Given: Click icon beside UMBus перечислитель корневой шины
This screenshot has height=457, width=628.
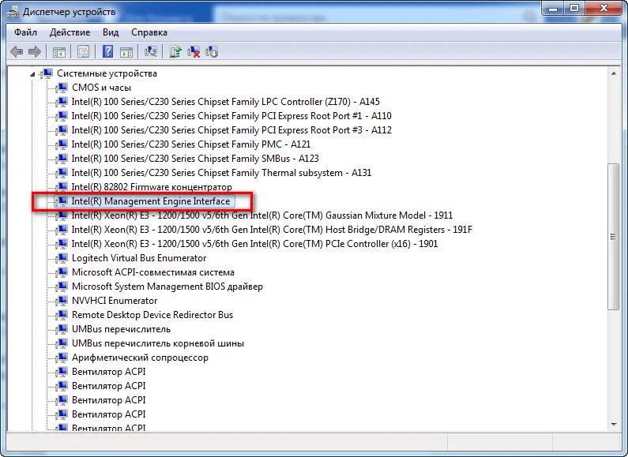Looking at the screenshot, I should [62, 343].
